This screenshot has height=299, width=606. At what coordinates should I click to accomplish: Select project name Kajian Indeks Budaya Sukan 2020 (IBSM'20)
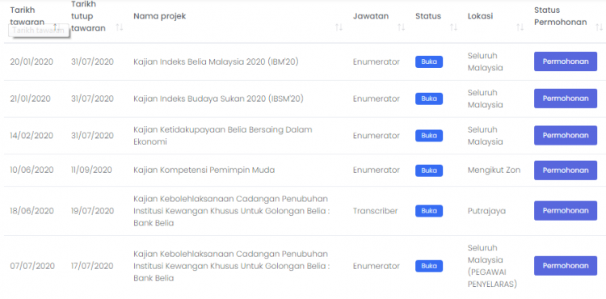click(x=218, y=99)
